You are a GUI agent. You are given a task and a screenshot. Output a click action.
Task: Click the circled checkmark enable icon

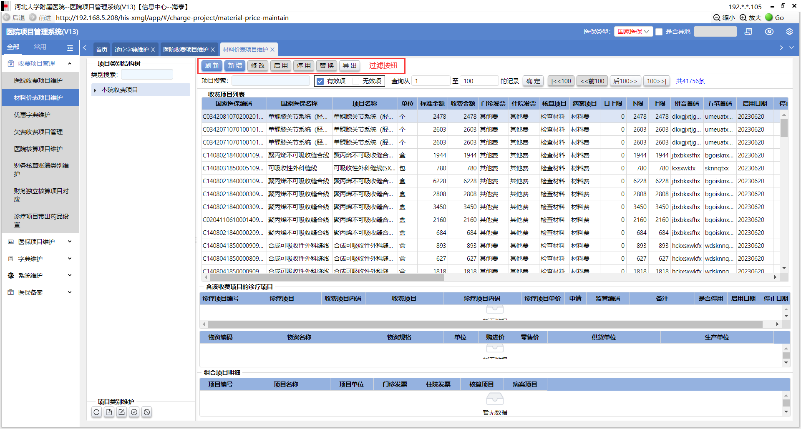(134, 412)
